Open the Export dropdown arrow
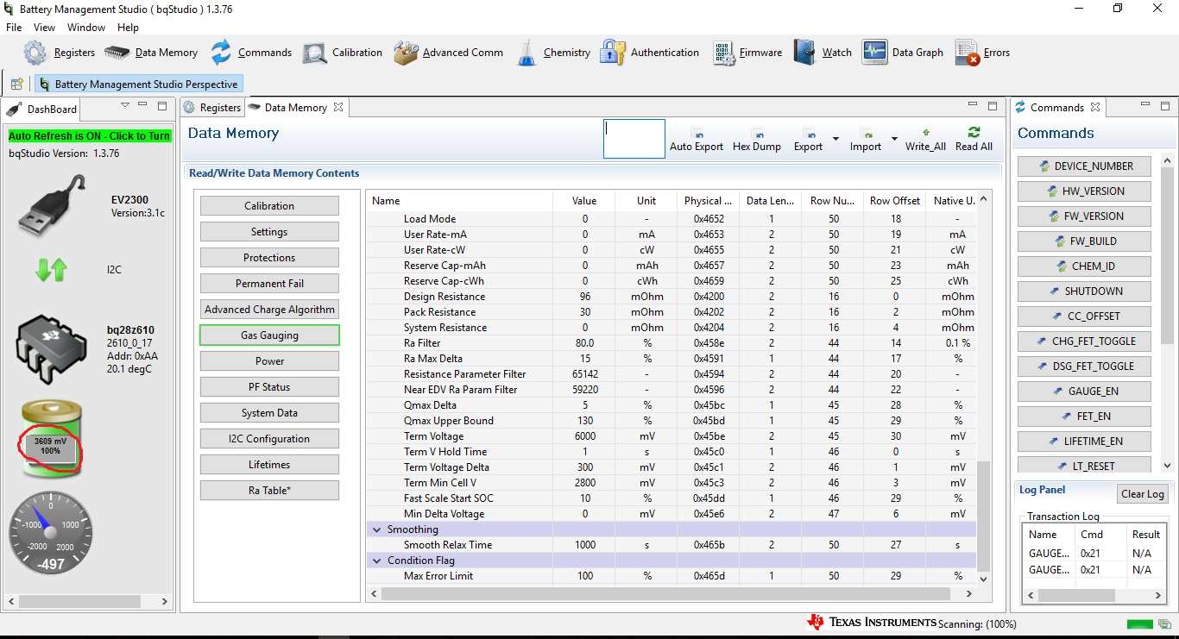The width and height of the screenshot is (1179, 639). 835,139
